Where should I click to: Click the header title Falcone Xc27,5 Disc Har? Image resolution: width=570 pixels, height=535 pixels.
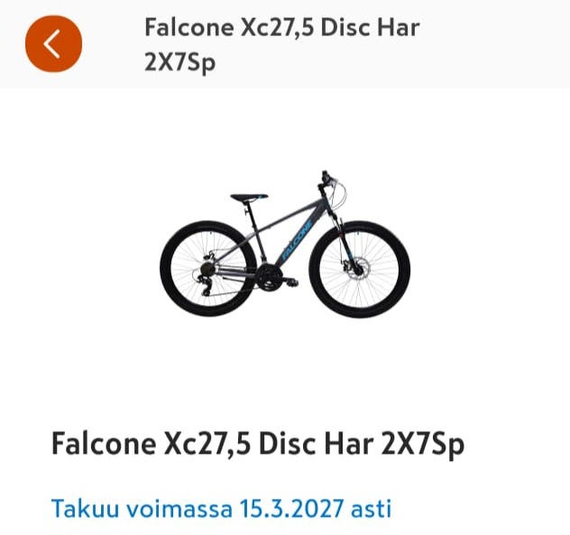tap(281, 28)
